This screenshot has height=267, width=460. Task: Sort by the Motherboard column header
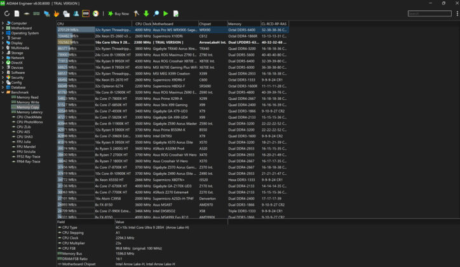pyautogui.click(x=175, y=24)
